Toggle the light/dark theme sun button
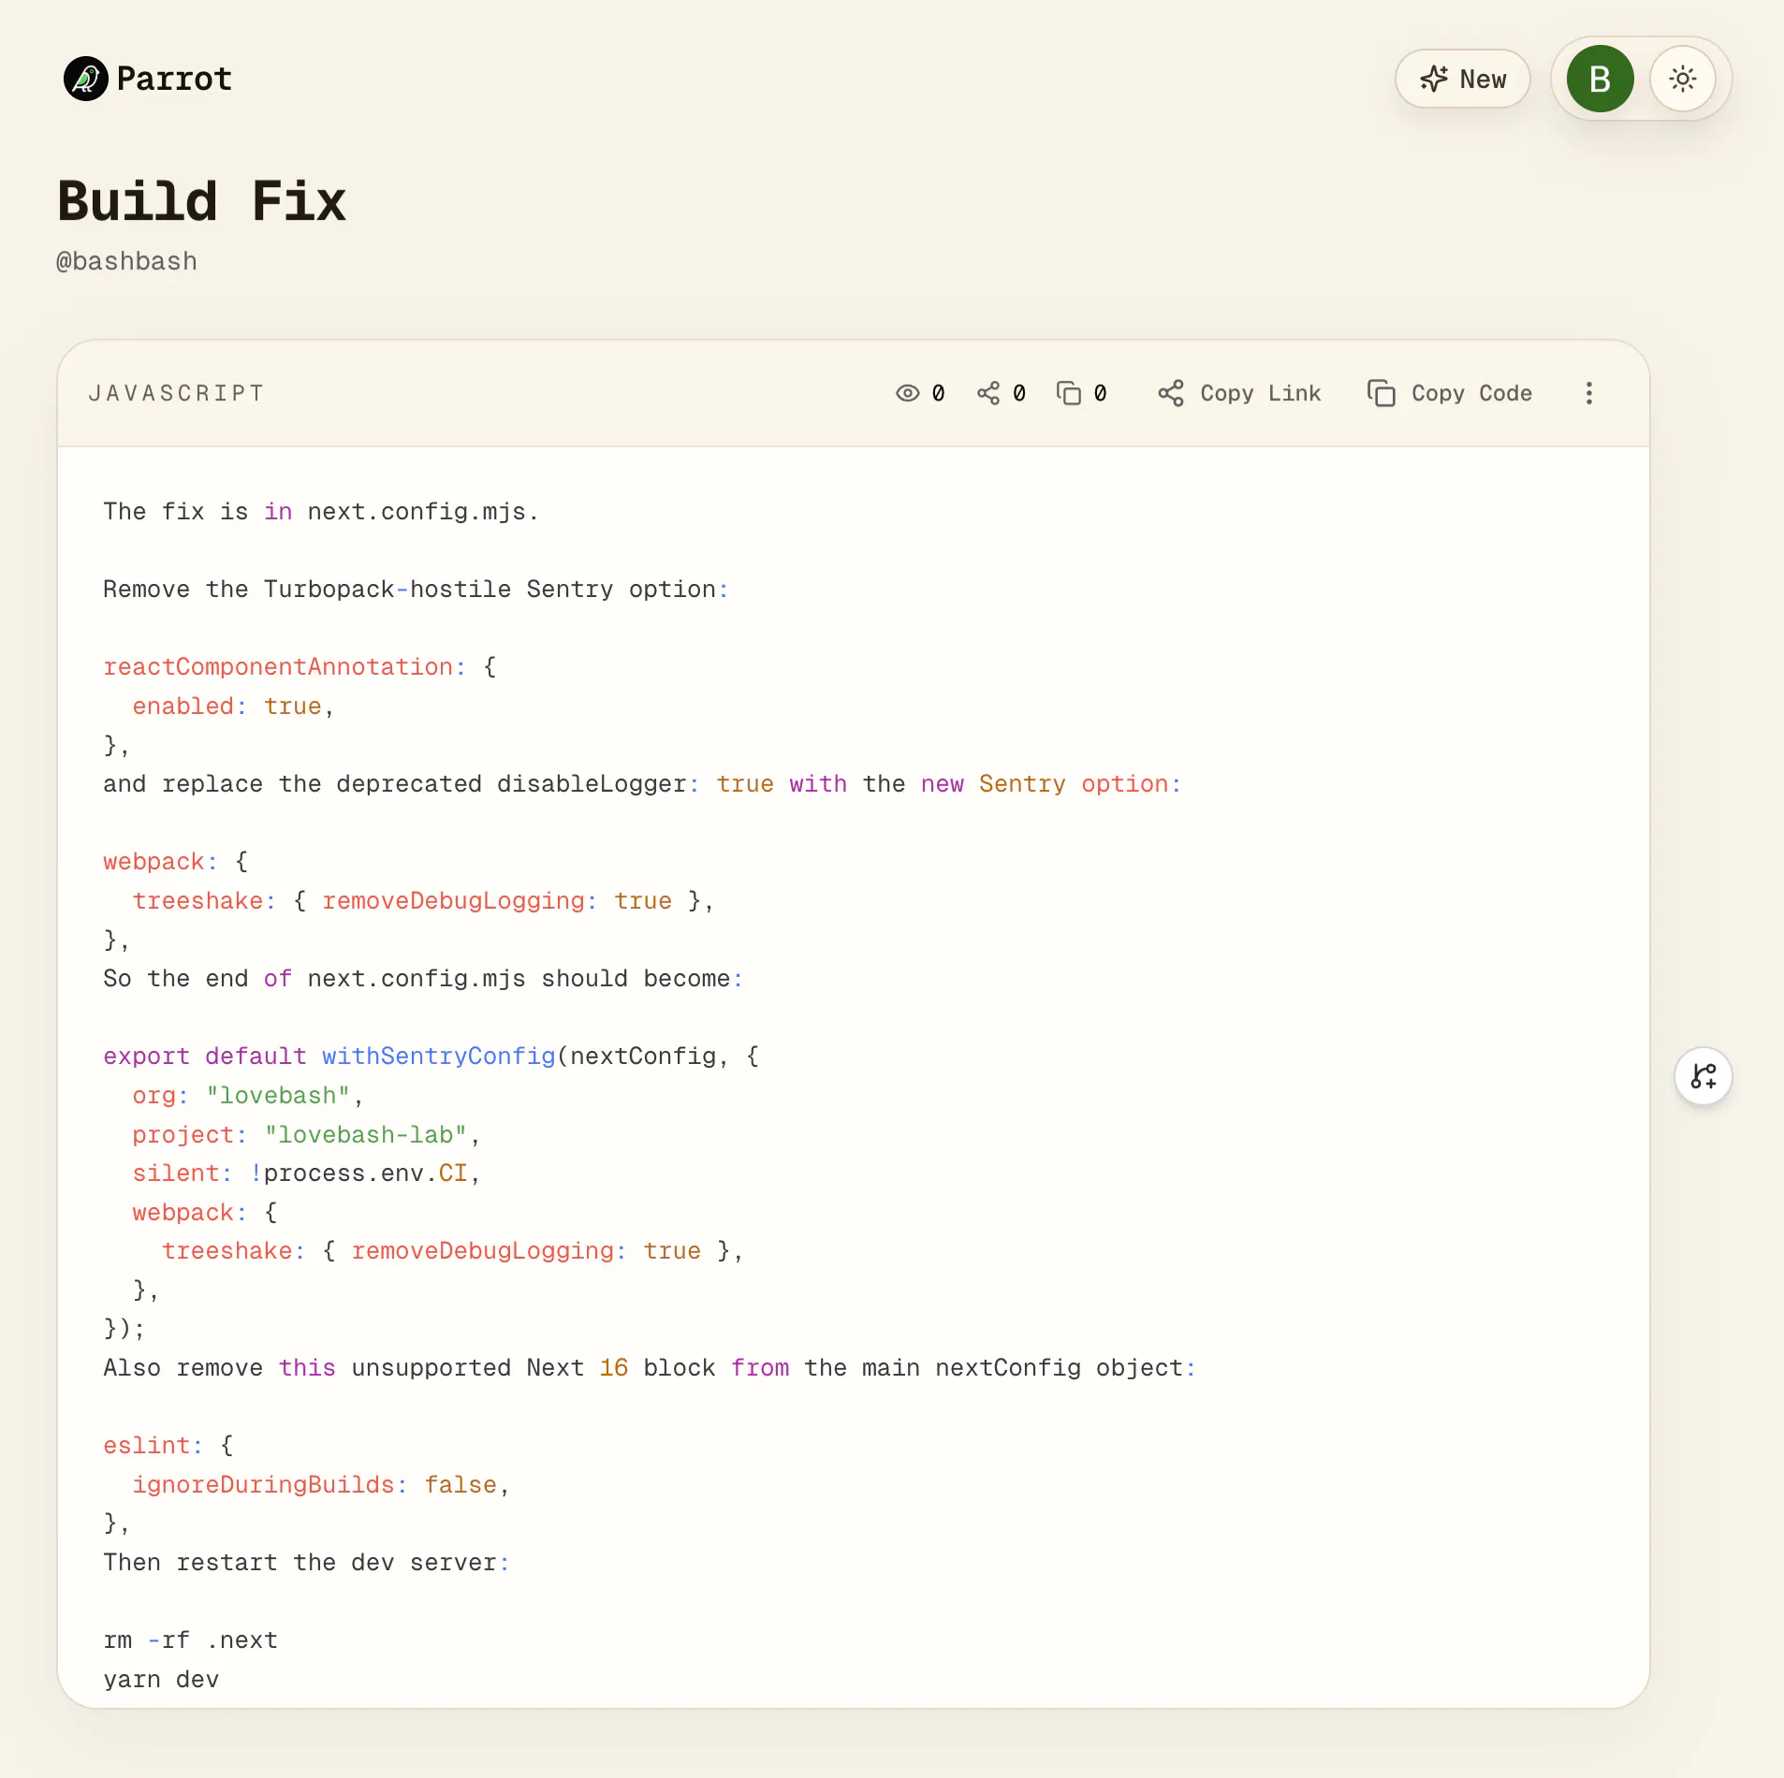 1683,79
